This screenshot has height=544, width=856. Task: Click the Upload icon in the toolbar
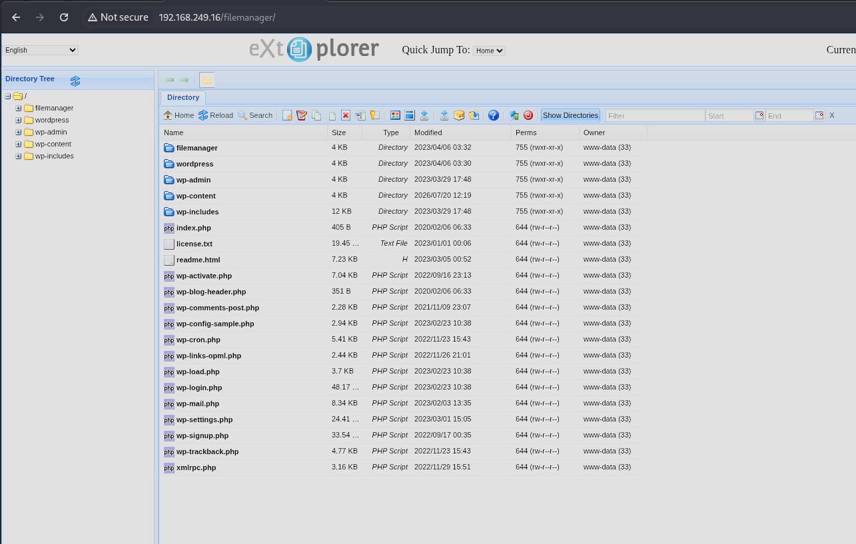[444, 115]
